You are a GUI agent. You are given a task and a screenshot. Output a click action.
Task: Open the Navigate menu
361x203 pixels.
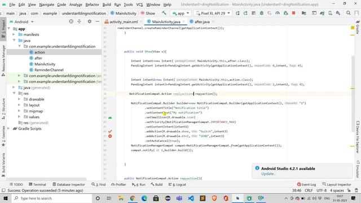[46, 5]
